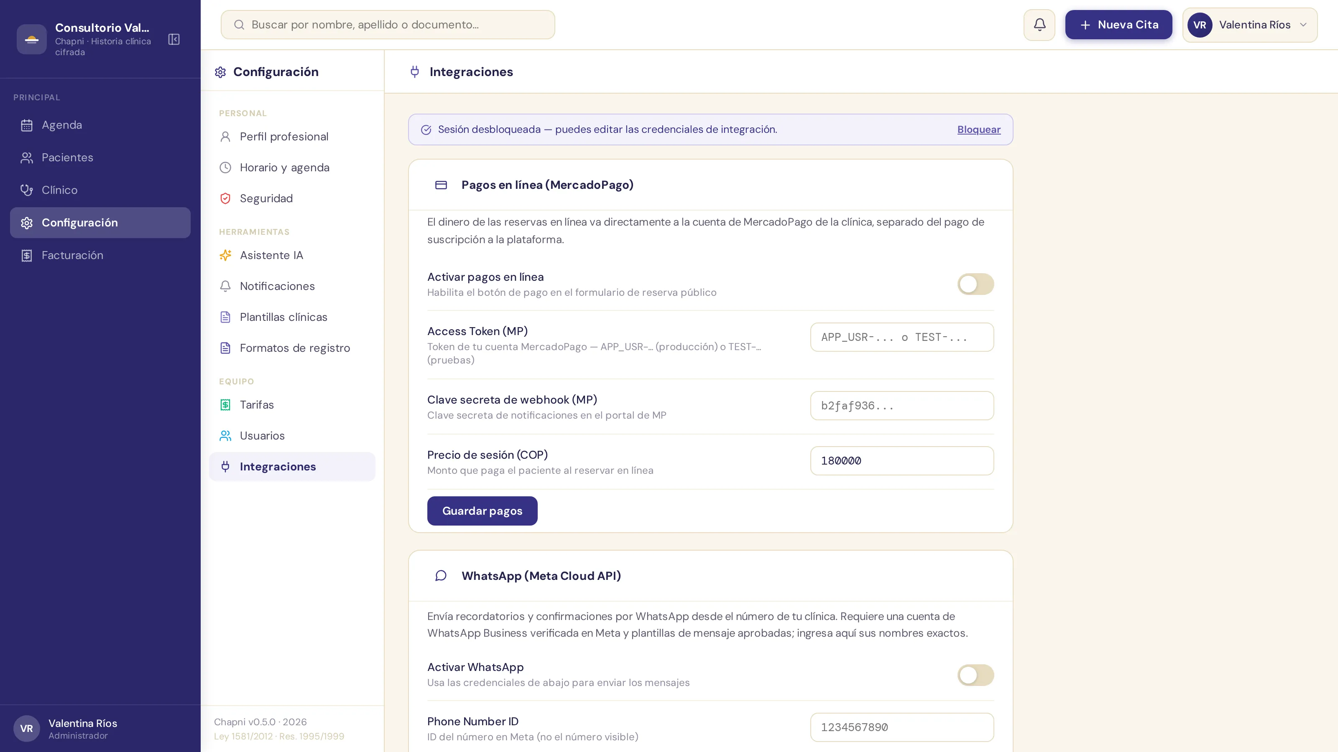This screenshot has width=1338, height=752.
Task: Go to Pacientes
Action: [100, 158]
